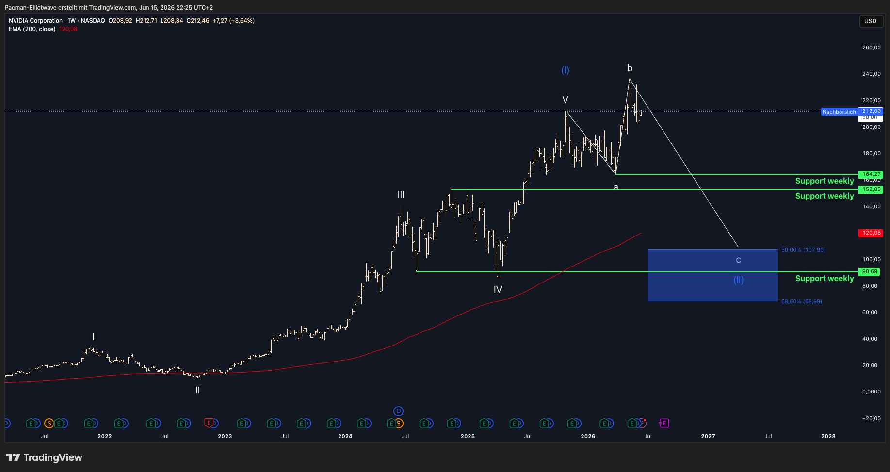Select the wave label c in the blue box
This screenshot has width=890, height=472.
(x=738, y=260)
